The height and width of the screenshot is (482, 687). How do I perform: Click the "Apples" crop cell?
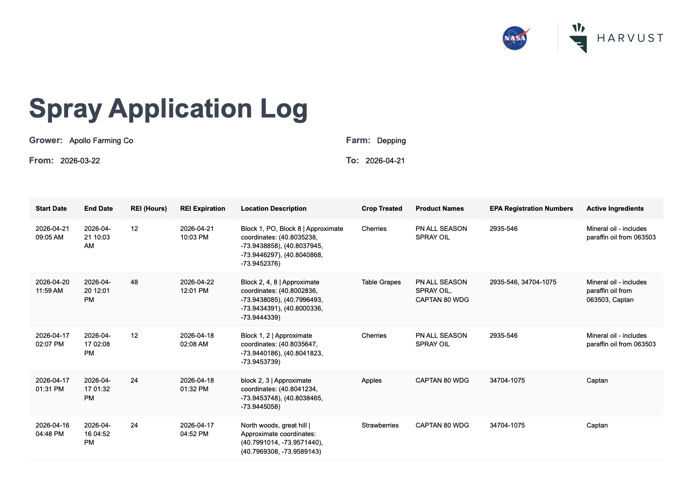[372, 381]
